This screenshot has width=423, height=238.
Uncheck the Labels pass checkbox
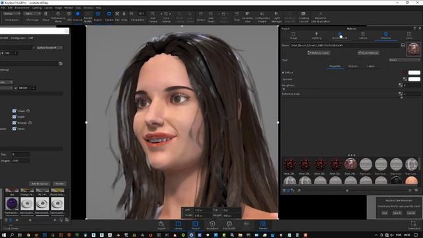point(15,129)
